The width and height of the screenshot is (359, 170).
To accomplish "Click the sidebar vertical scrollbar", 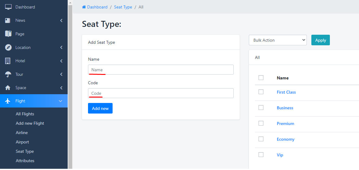I will point(70,85).
